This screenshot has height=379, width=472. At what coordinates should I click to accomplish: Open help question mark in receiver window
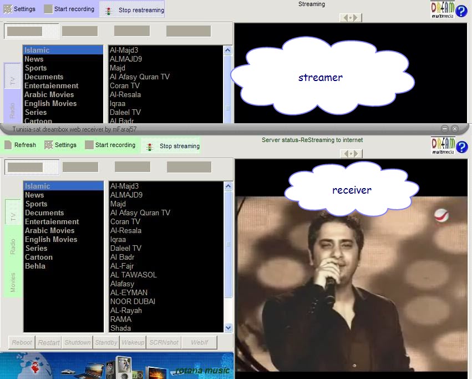pyautogui.click(x=461, y=147)
